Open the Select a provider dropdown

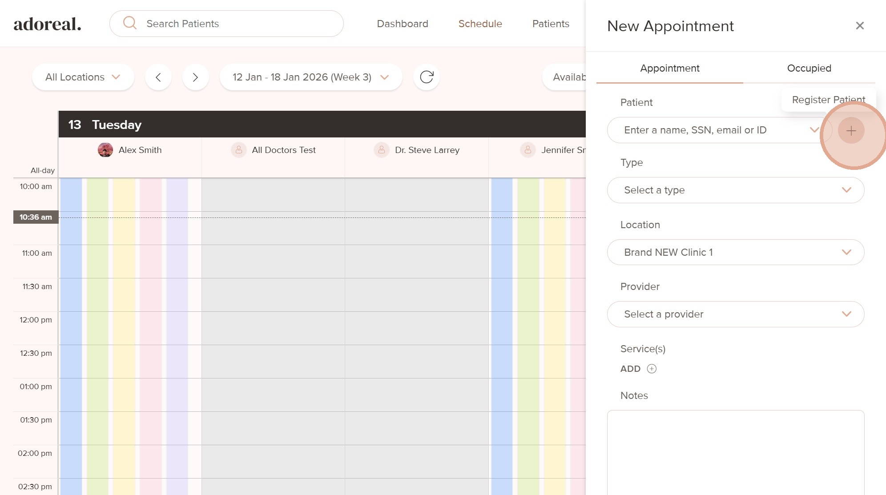click(735, 314)
